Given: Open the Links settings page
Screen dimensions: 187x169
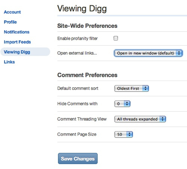Looking at the screenshot, I should click(x=9, y=62).
